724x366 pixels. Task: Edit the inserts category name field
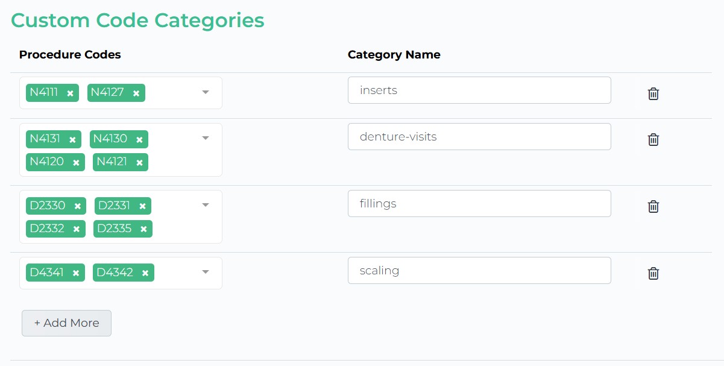(479, 90)
